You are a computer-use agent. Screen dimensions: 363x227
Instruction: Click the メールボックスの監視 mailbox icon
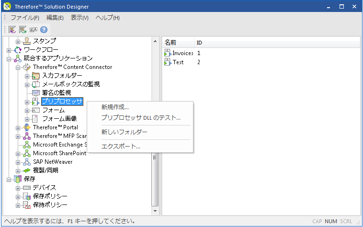pos(35,84)
